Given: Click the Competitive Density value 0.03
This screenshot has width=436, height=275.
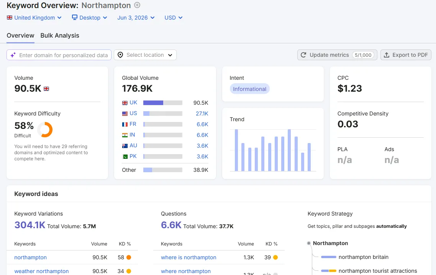Looking at the screenshot, I should point(347,124).
